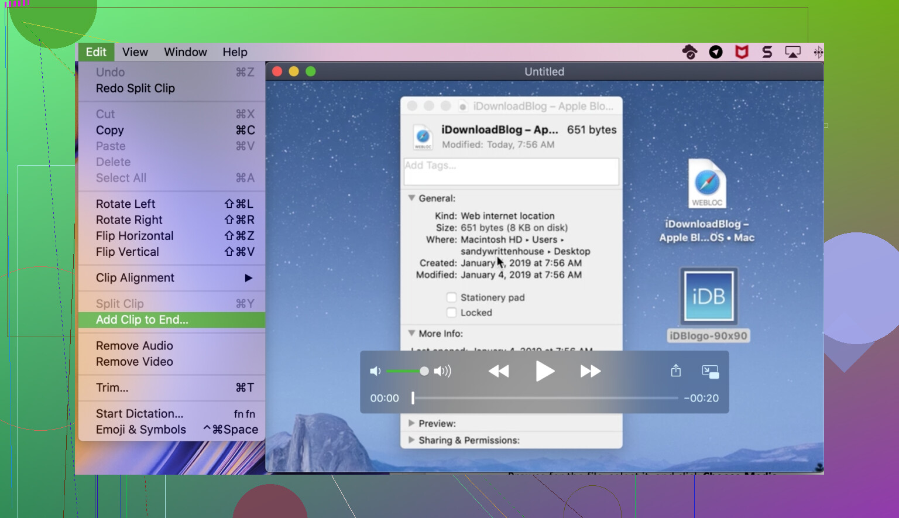Screen dimensions: 899x518
Task: Open the share icon in player controls
Action: 675,371
